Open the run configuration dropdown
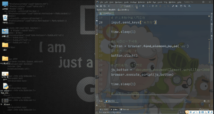 tap(127, 6)
